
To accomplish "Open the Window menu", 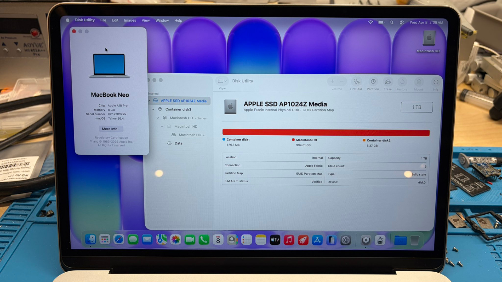I will pyautogui.click(x=162, y=20).
